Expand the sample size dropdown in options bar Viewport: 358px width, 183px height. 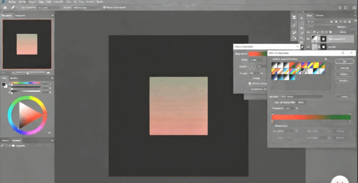[49, 8]
